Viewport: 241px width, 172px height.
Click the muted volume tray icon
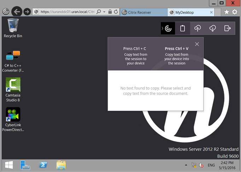click(201, 165)
